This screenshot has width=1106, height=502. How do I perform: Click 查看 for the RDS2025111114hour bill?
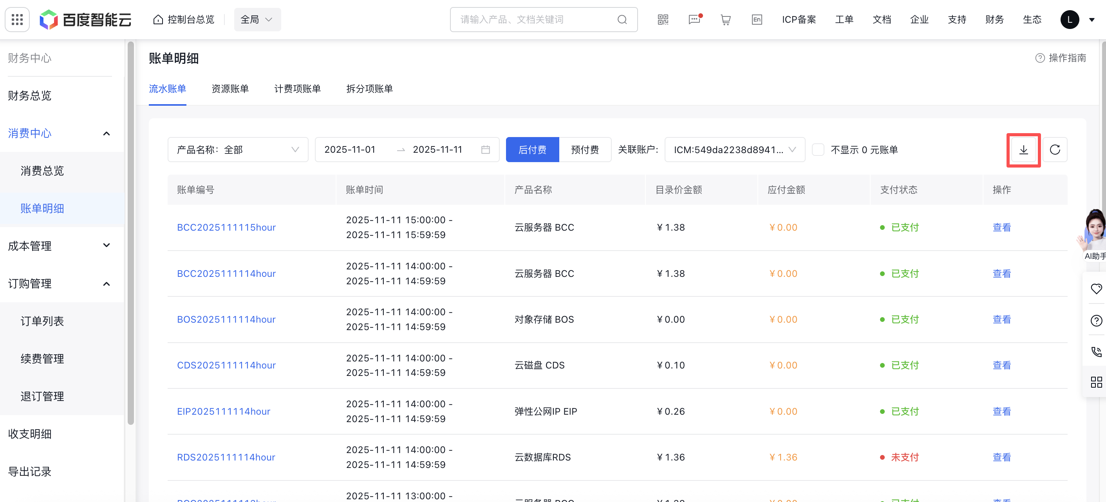(1001, 457)
